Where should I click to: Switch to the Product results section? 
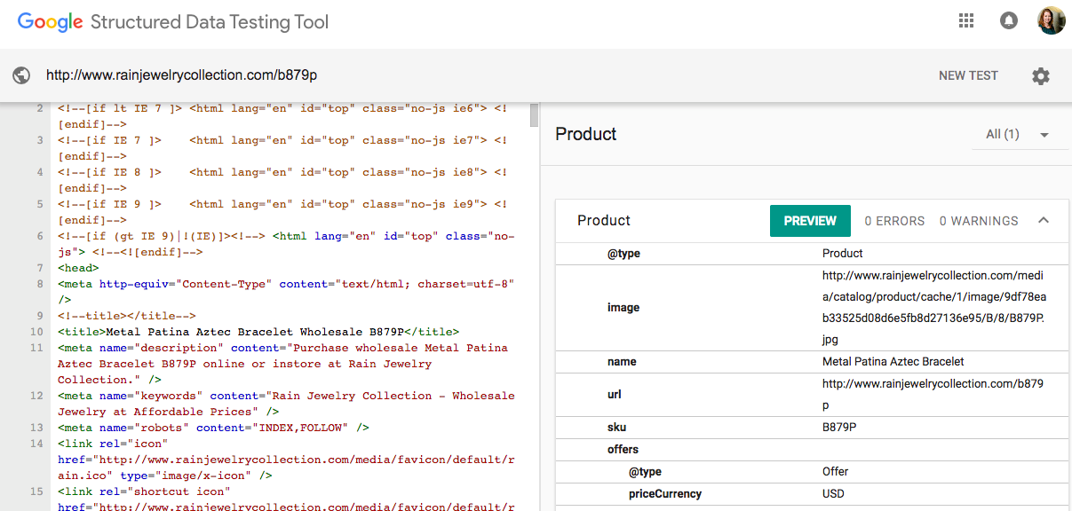(x=585, y=134)
